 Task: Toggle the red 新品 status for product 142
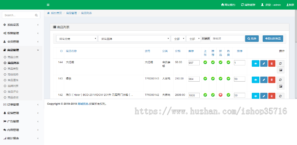point(220,95)
